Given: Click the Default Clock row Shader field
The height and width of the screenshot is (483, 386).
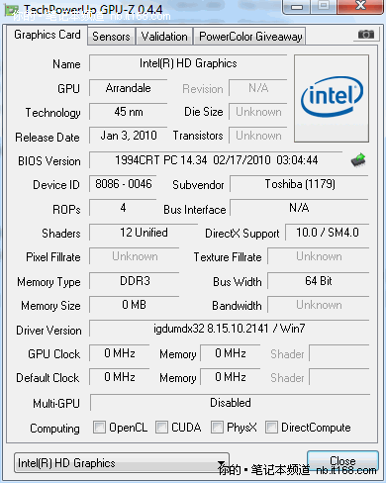Looking at the screenshot, I should (x=338, y=377).
